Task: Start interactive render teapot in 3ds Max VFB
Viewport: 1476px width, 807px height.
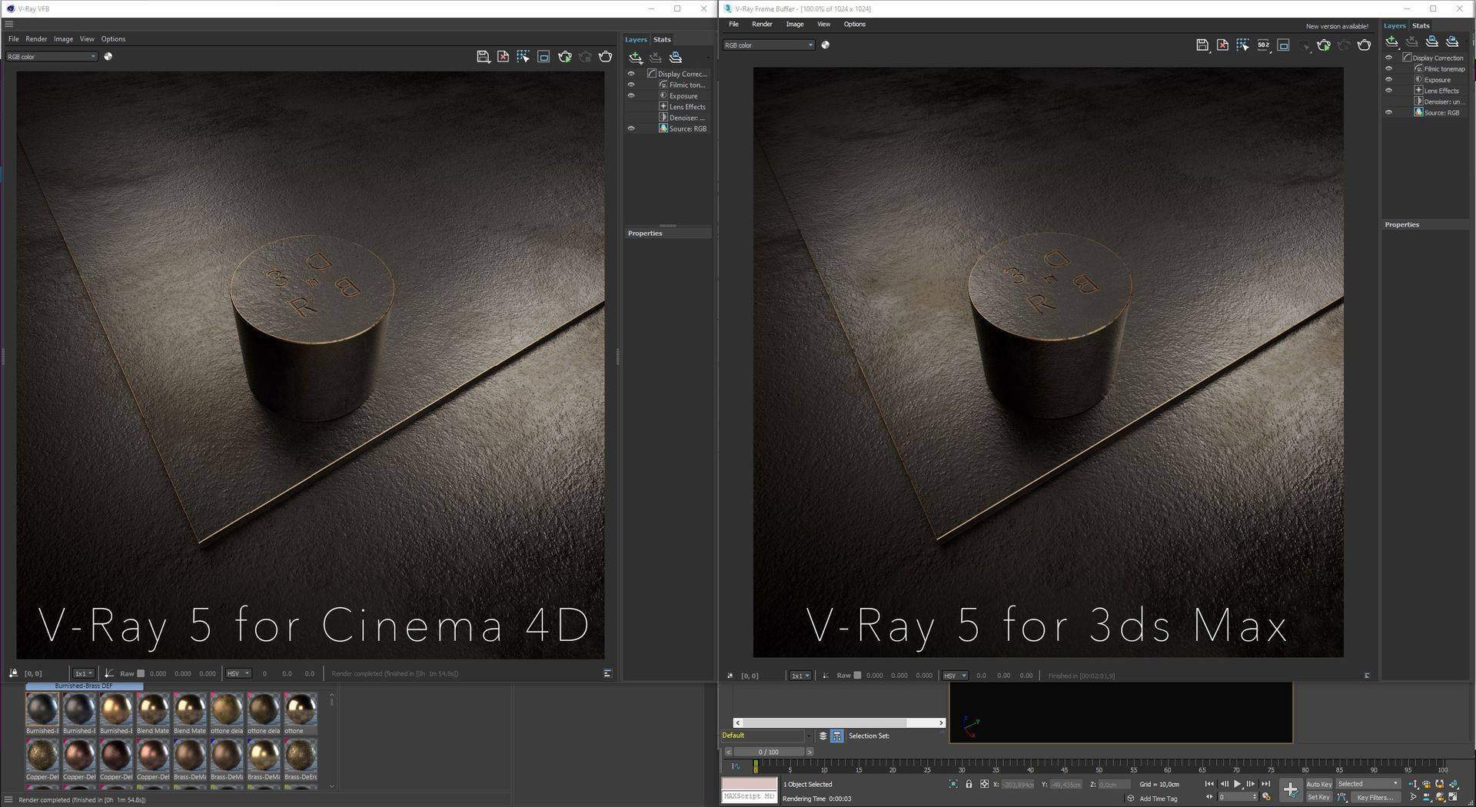Action: pos(1324,45)
